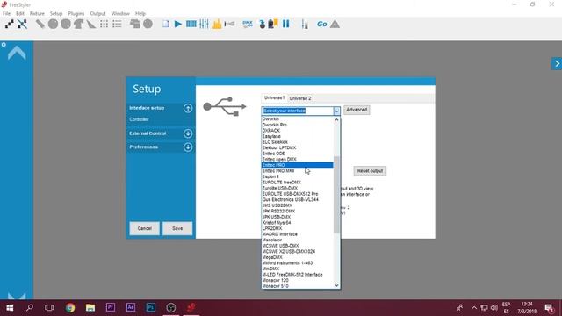The height and width of the screenshot is (316, 562).
Task: Select Enttec PRO from the list
Action: (298, 165)
